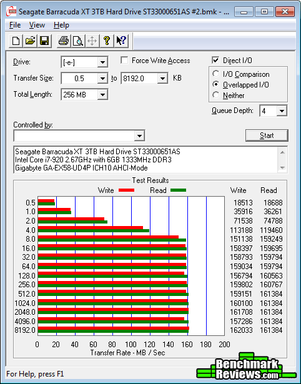Activate context help arrow-question icon

tap(121, 41)
